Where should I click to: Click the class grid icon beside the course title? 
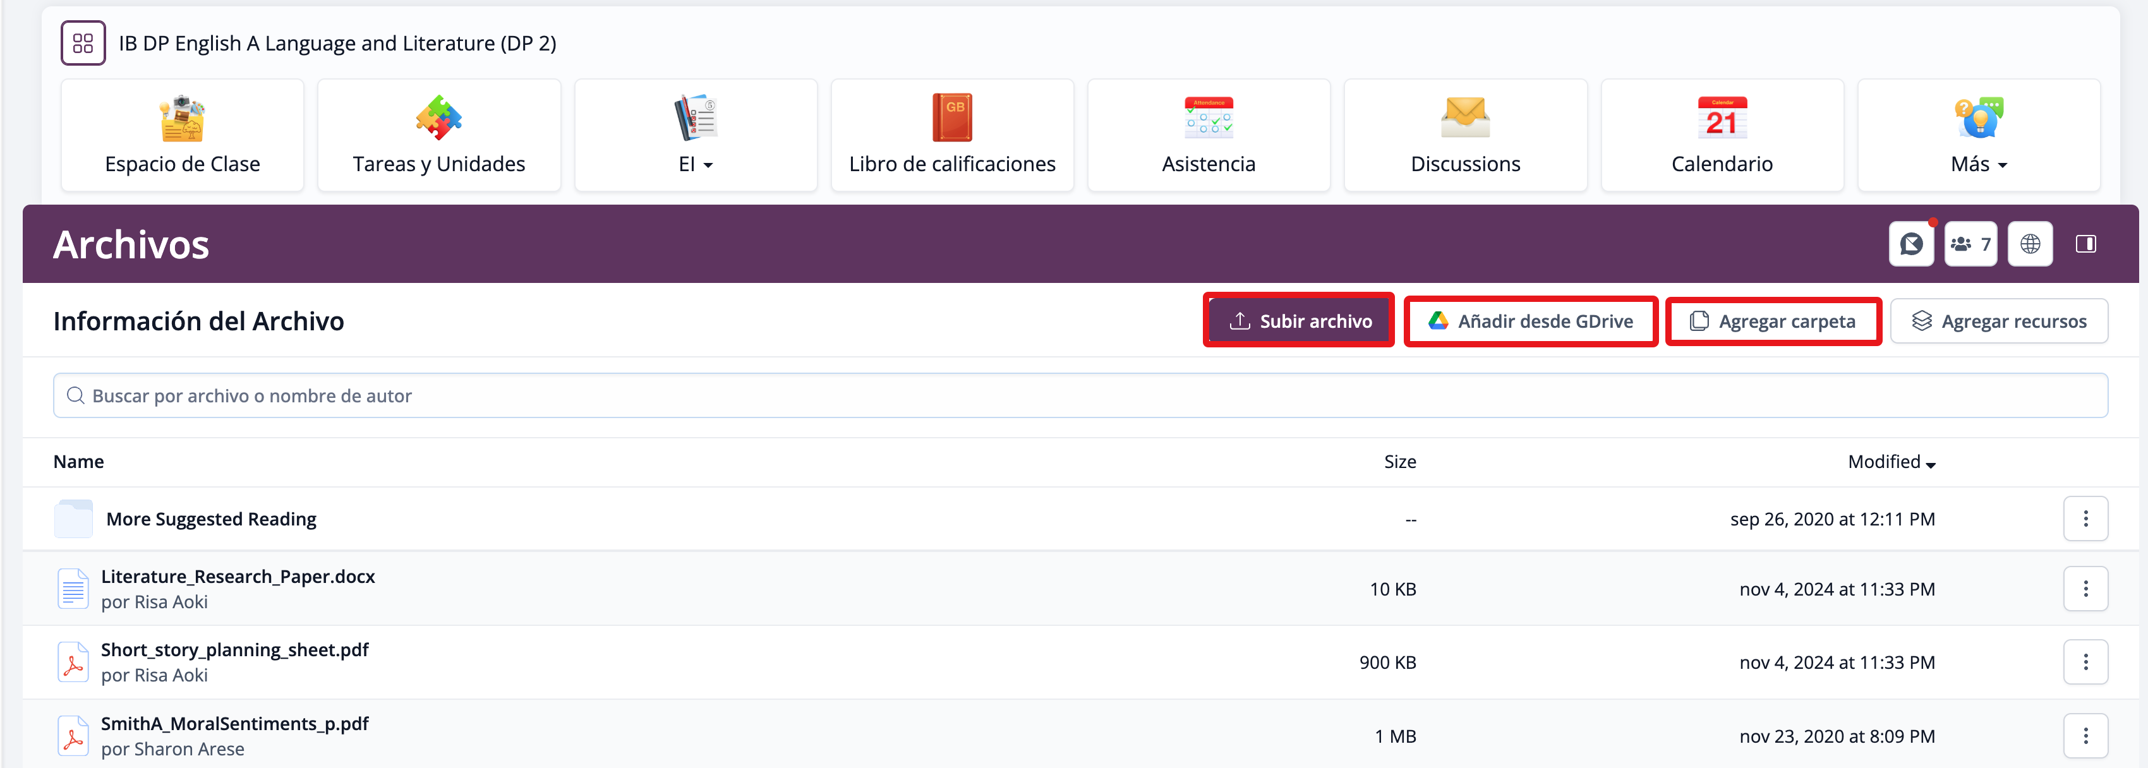point(83,44)
